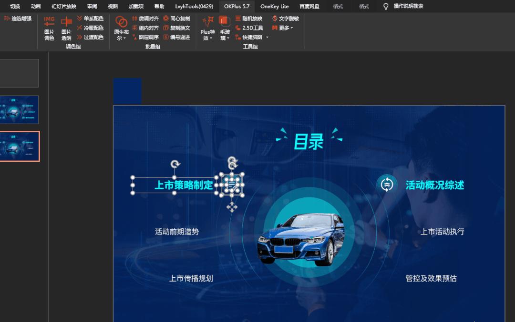The width and height of the screenshot is (515, 322).
Task: Open the 视图 menu
Action: [113, 7]
